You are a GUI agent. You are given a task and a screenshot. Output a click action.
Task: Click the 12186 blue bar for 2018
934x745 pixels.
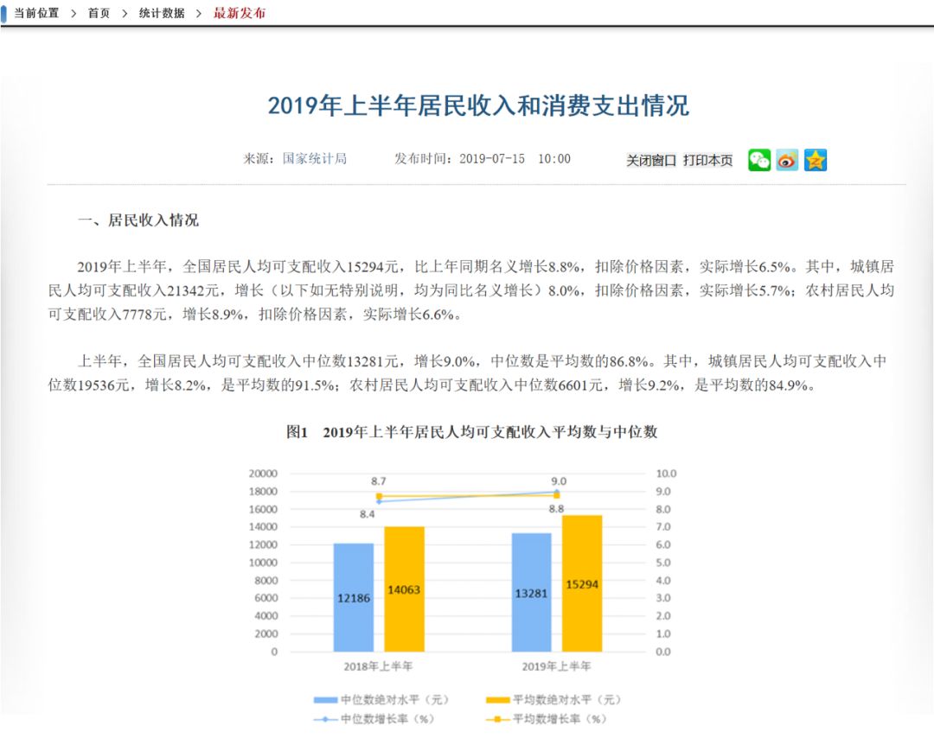pos(353,597)
